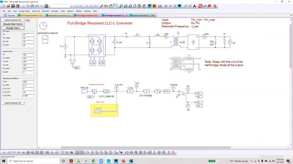Click the Po_rated value field
The width and height of the screenshot is (293, 164).
28,69
